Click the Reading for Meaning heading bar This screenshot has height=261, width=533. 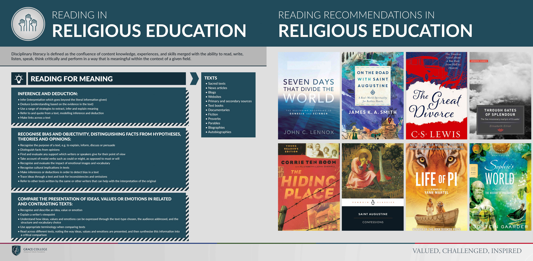coord(107,79)
